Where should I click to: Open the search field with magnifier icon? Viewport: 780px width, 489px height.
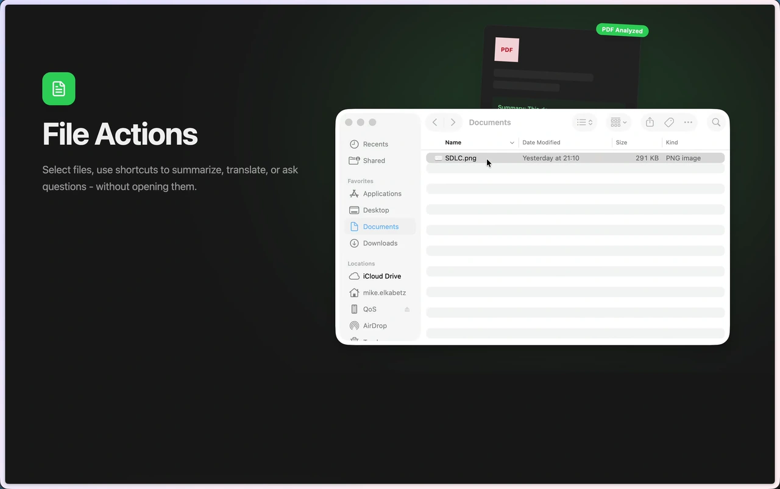point(716,122)
